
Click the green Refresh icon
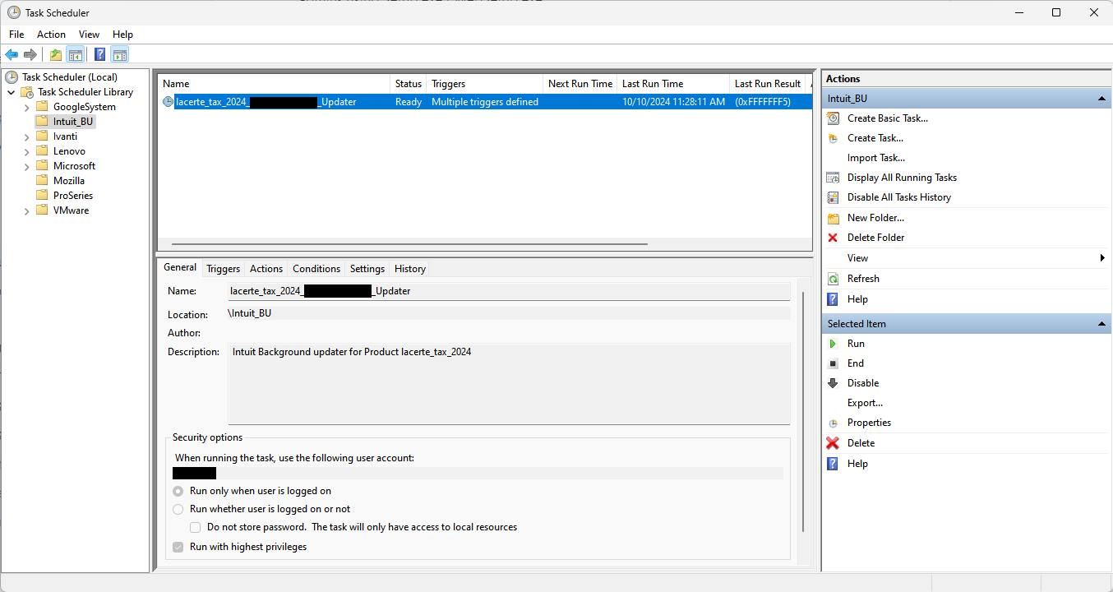tap(833, 279)
